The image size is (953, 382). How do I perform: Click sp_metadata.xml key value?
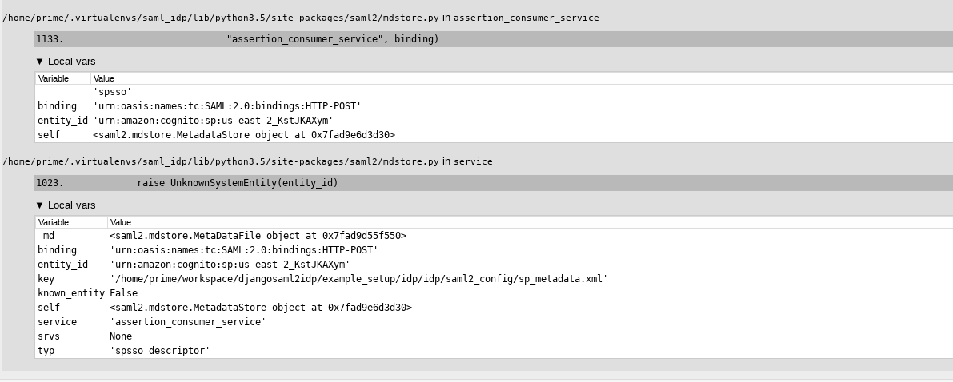(x=358, y=279)
